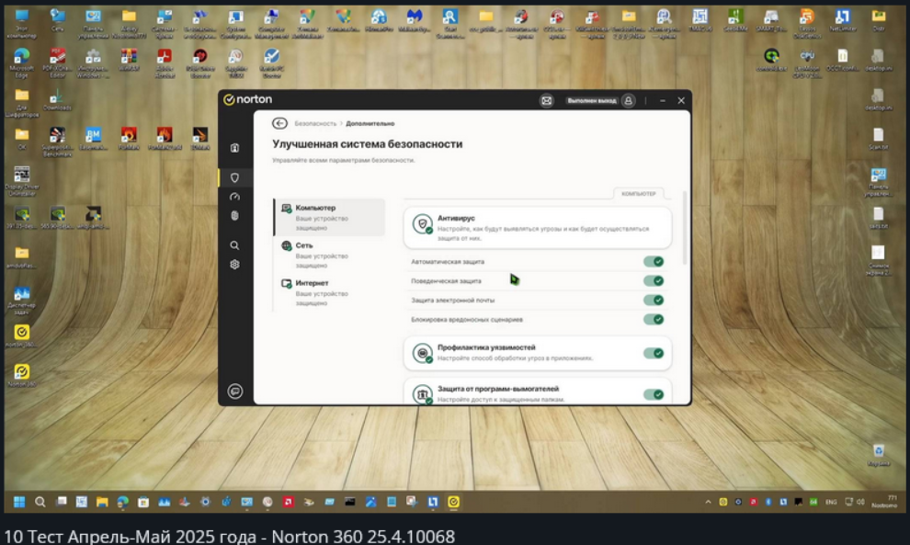Select Диспетчер задач desktop shortcut
The width and height of the screenshot is (910, 545).
pos(21,301)
